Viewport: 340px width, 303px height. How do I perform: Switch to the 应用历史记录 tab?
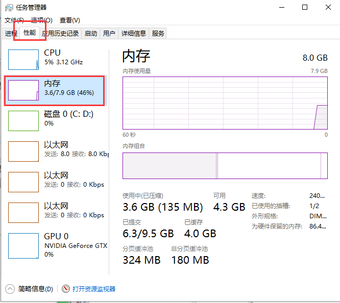pyautogui.click(x=60, y=34)
